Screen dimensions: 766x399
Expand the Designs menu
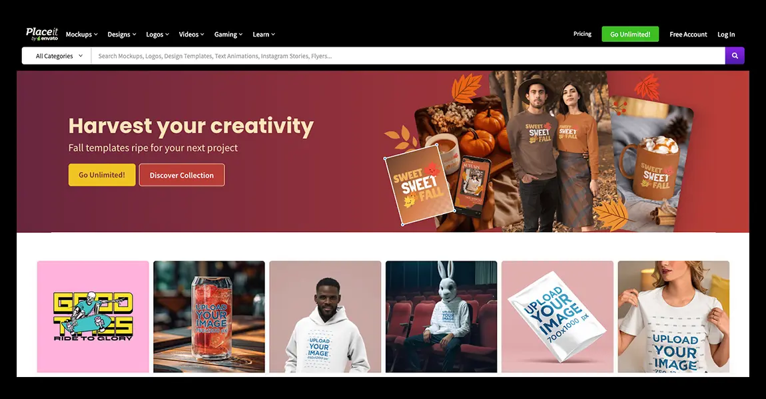click(122, 34)
